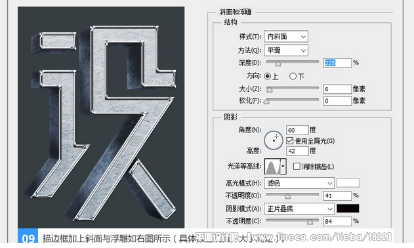Click the 大小 size slider handle
The width and height of the screenshot is (414, 248).
[269, 90]
